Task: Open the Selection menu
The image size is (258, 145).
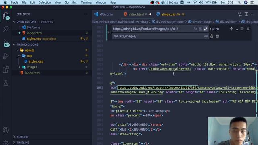Action: point(45,2)
